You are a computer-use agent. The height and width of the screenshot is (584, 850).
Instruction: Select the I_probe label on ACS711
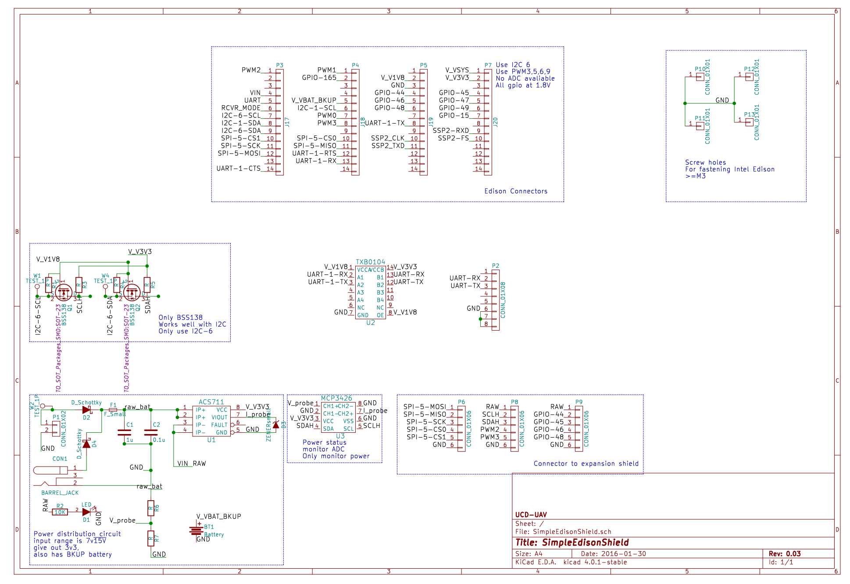point(257,414)
